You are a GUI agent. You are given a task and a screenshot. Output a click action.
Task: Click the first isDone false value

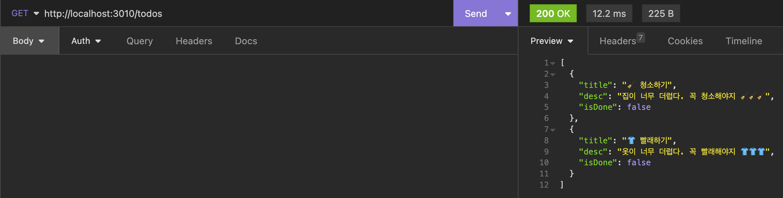(639, 107)
